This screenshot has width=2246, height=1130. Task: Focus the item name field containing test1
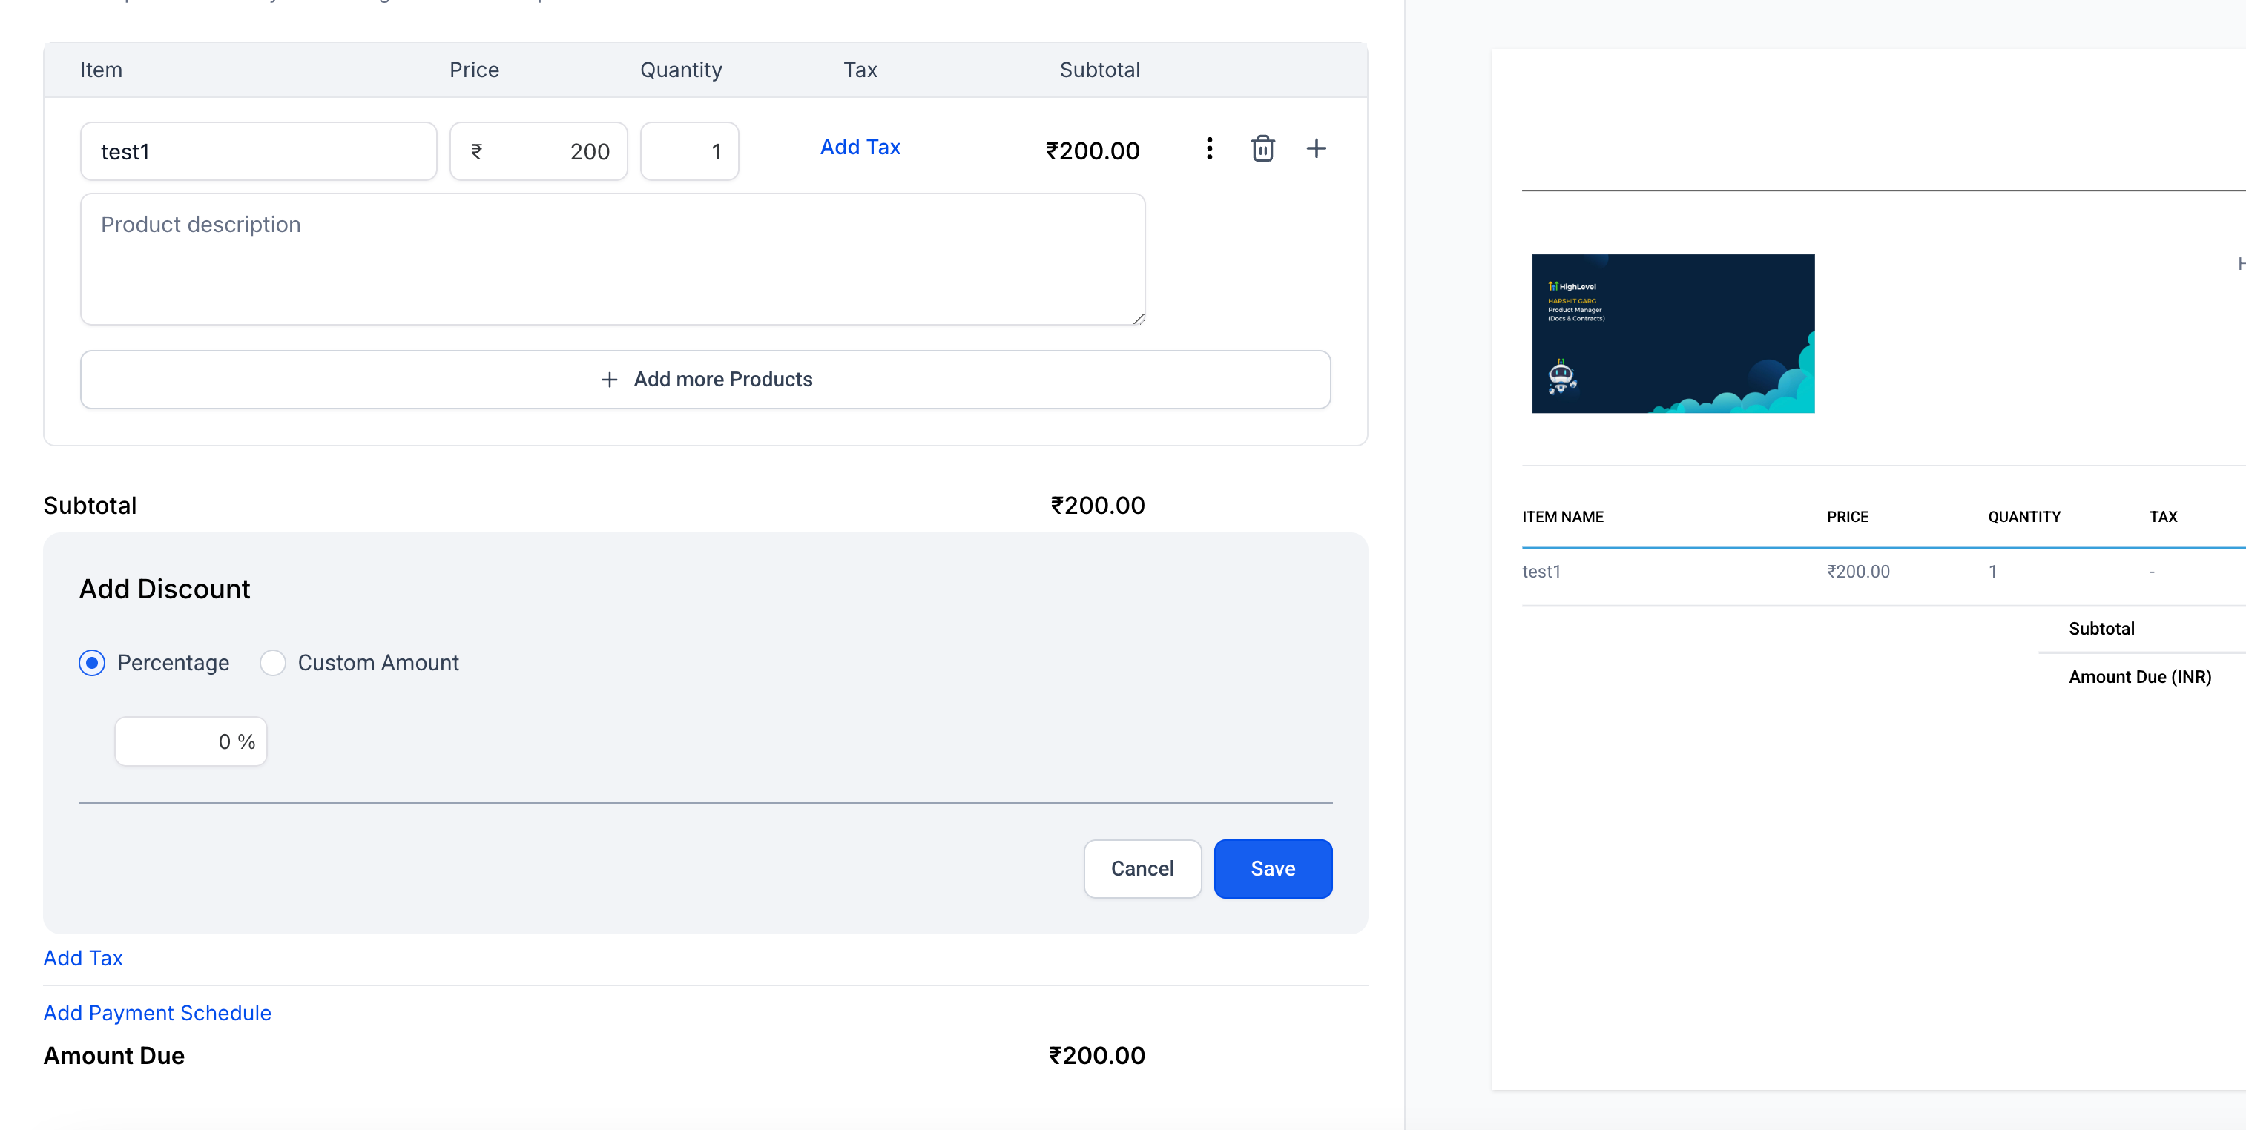[258, 151]
